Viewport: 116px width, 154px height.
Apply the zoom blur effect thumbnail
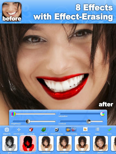[64, 143]
